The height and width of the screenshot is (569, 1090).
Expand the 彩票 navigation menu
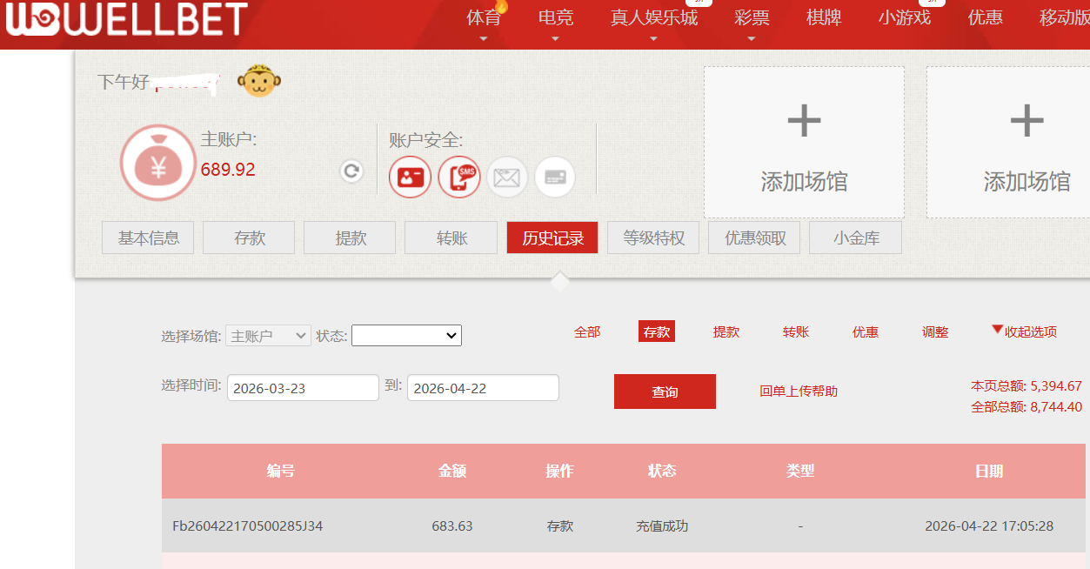(752, 18)
